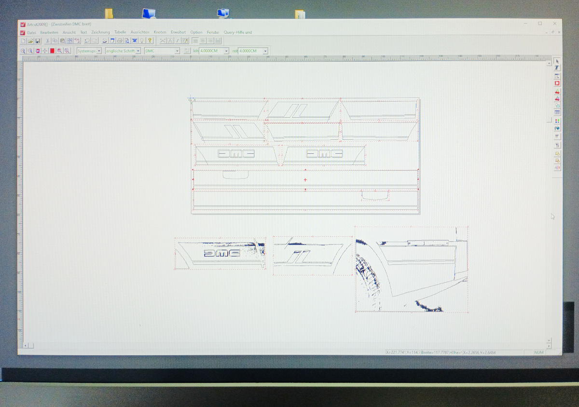Select the traced DMC logo image below page
This screenshot has width=579, height=407.
click(220, 253)
